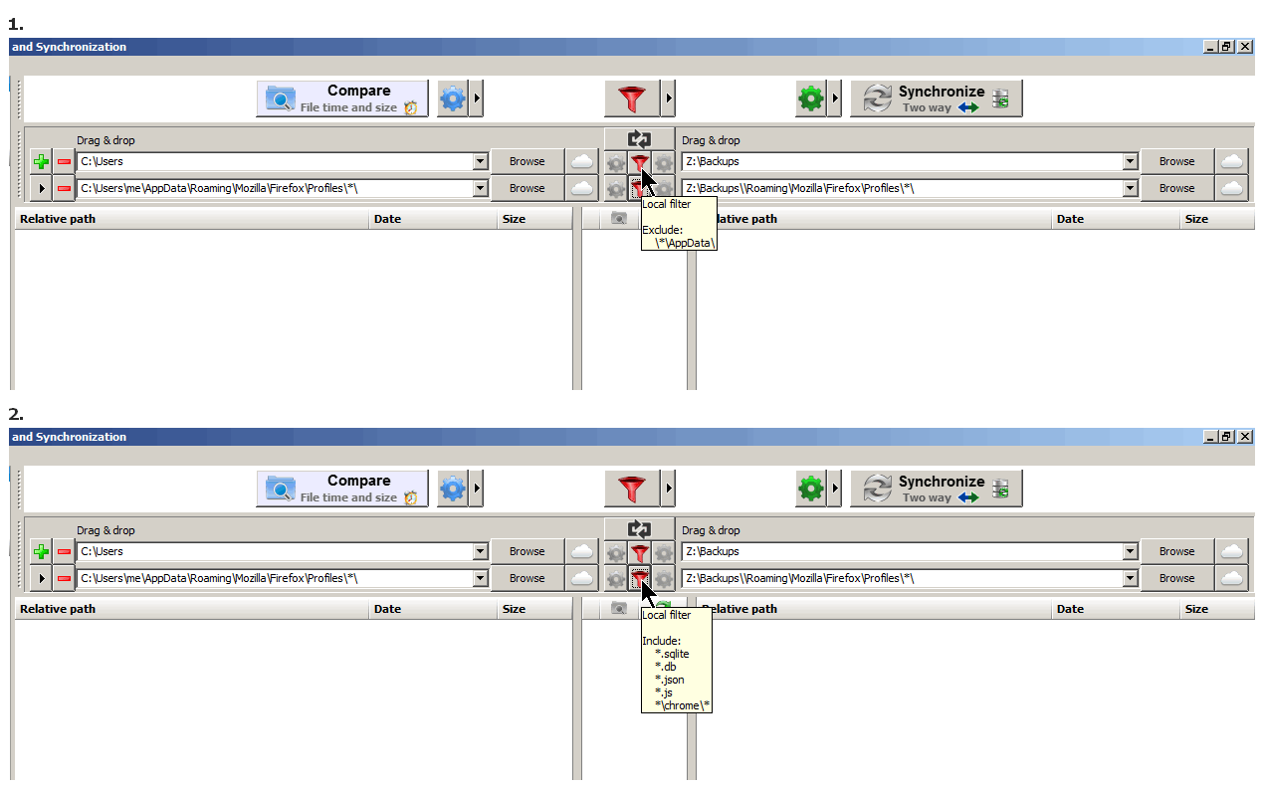Remove the C:\Users folder pair in screenshot 1

click(x=64, y=161)
